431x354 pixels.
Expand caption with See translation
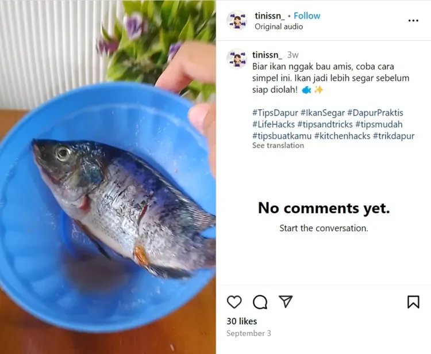pyautogui.click(x=278, y=146)
